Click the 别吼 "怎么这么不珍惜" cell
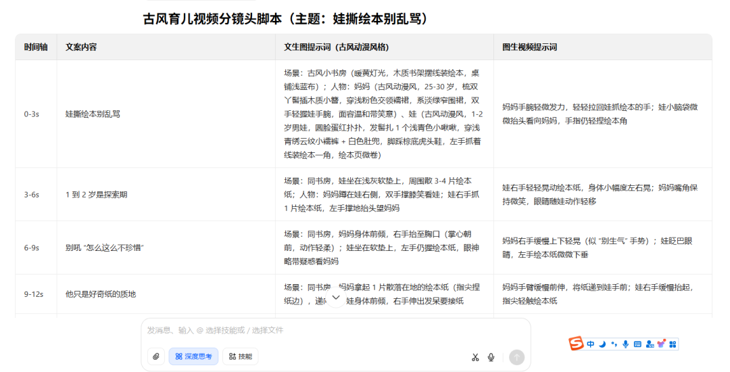This screenshot has height=372, width=730. (166, 248)
